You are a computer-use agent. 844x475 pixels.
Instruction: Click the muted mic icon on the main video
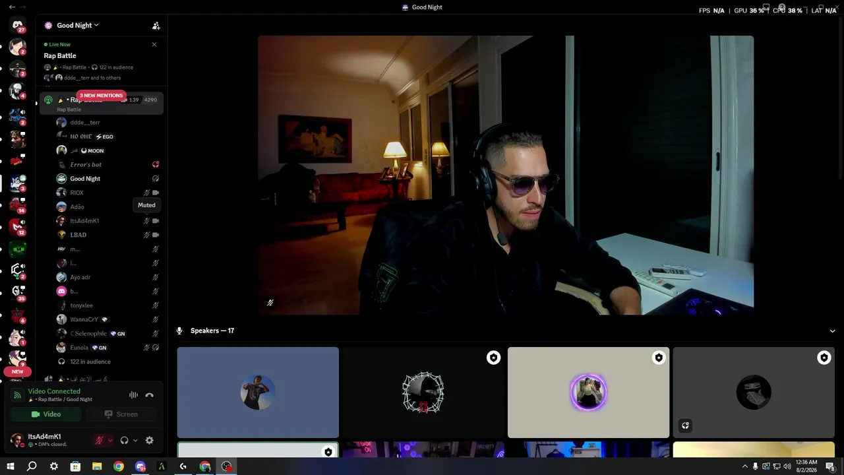[270, 303]
